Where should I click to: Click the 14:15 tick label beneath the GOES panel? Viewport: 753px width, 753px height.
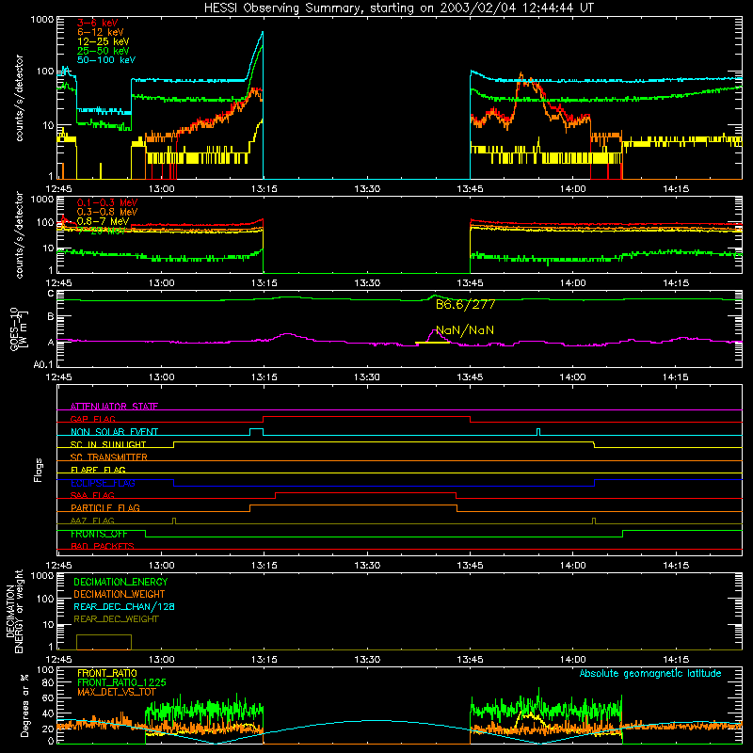676,377
